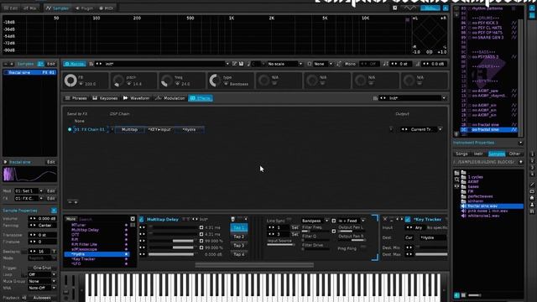537x302 pixels.
Task: Select the *Hydra device in DSP chain
Action: tap(189, 129)
